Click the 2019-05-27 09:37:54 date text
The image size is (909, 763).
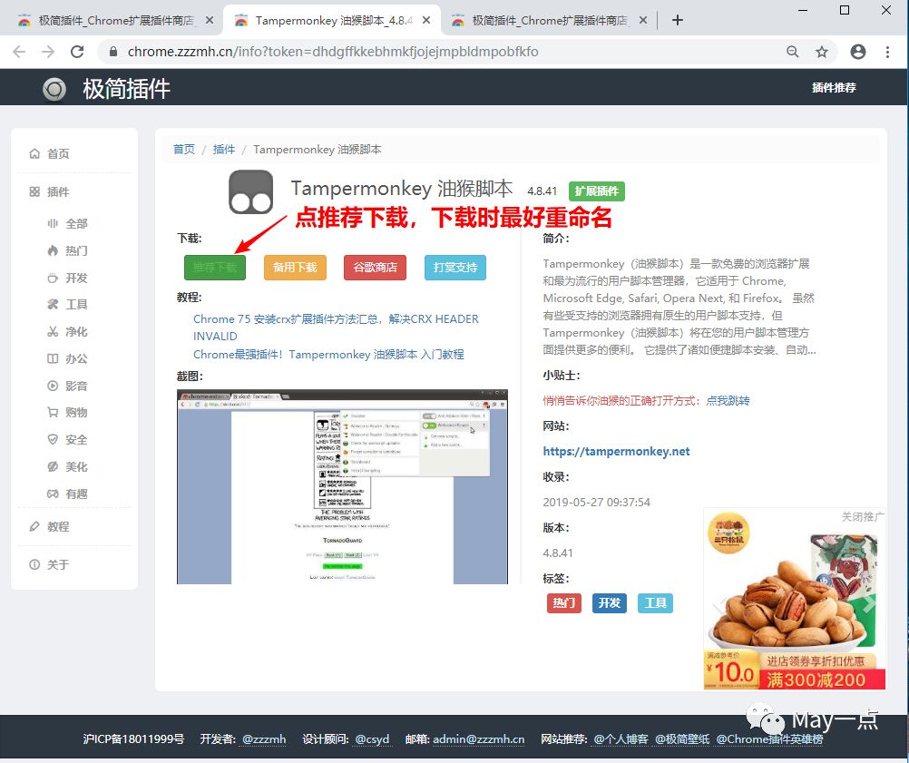597,502
